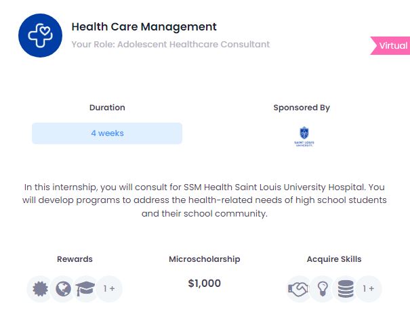Click the database stack skill icon

346,289
